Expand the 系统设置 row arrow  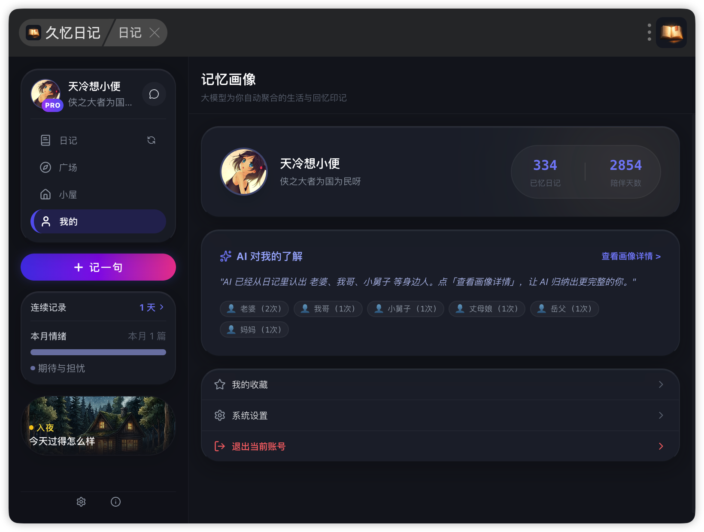pyautogui.click(x=661, y=415)
